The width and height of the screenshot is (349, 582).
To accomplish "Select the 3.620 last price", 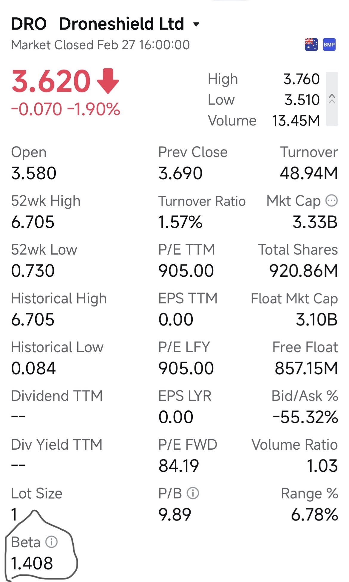I will (51, 81).
